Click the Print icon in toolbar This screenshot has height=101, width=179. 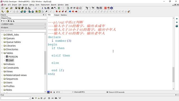point(26,8)
